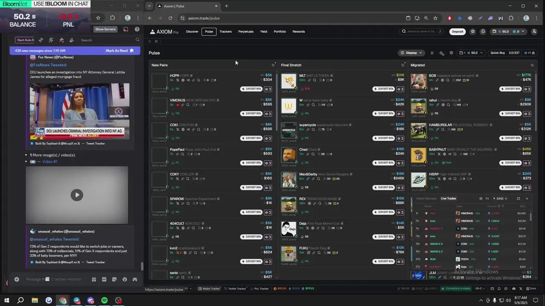Expand the header balance dropdown 50.2
The height and width of the screenshot is (306, 545).
509,31
